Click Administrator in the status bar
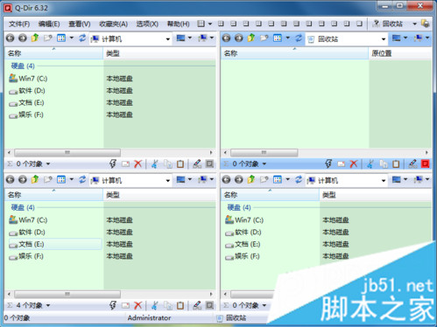 (149, 317)
